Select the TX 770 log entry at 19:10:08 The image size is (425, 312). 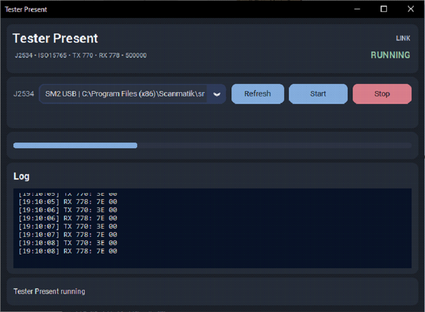click(x=68, y=243)
